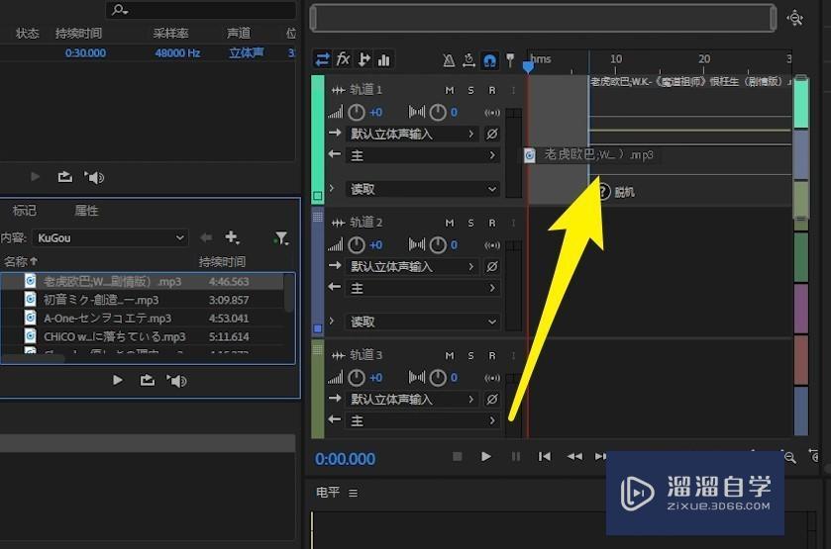Select the 初音ミク mp3 file row
Viewport: 831px width, 549px height.
[142, 300]
